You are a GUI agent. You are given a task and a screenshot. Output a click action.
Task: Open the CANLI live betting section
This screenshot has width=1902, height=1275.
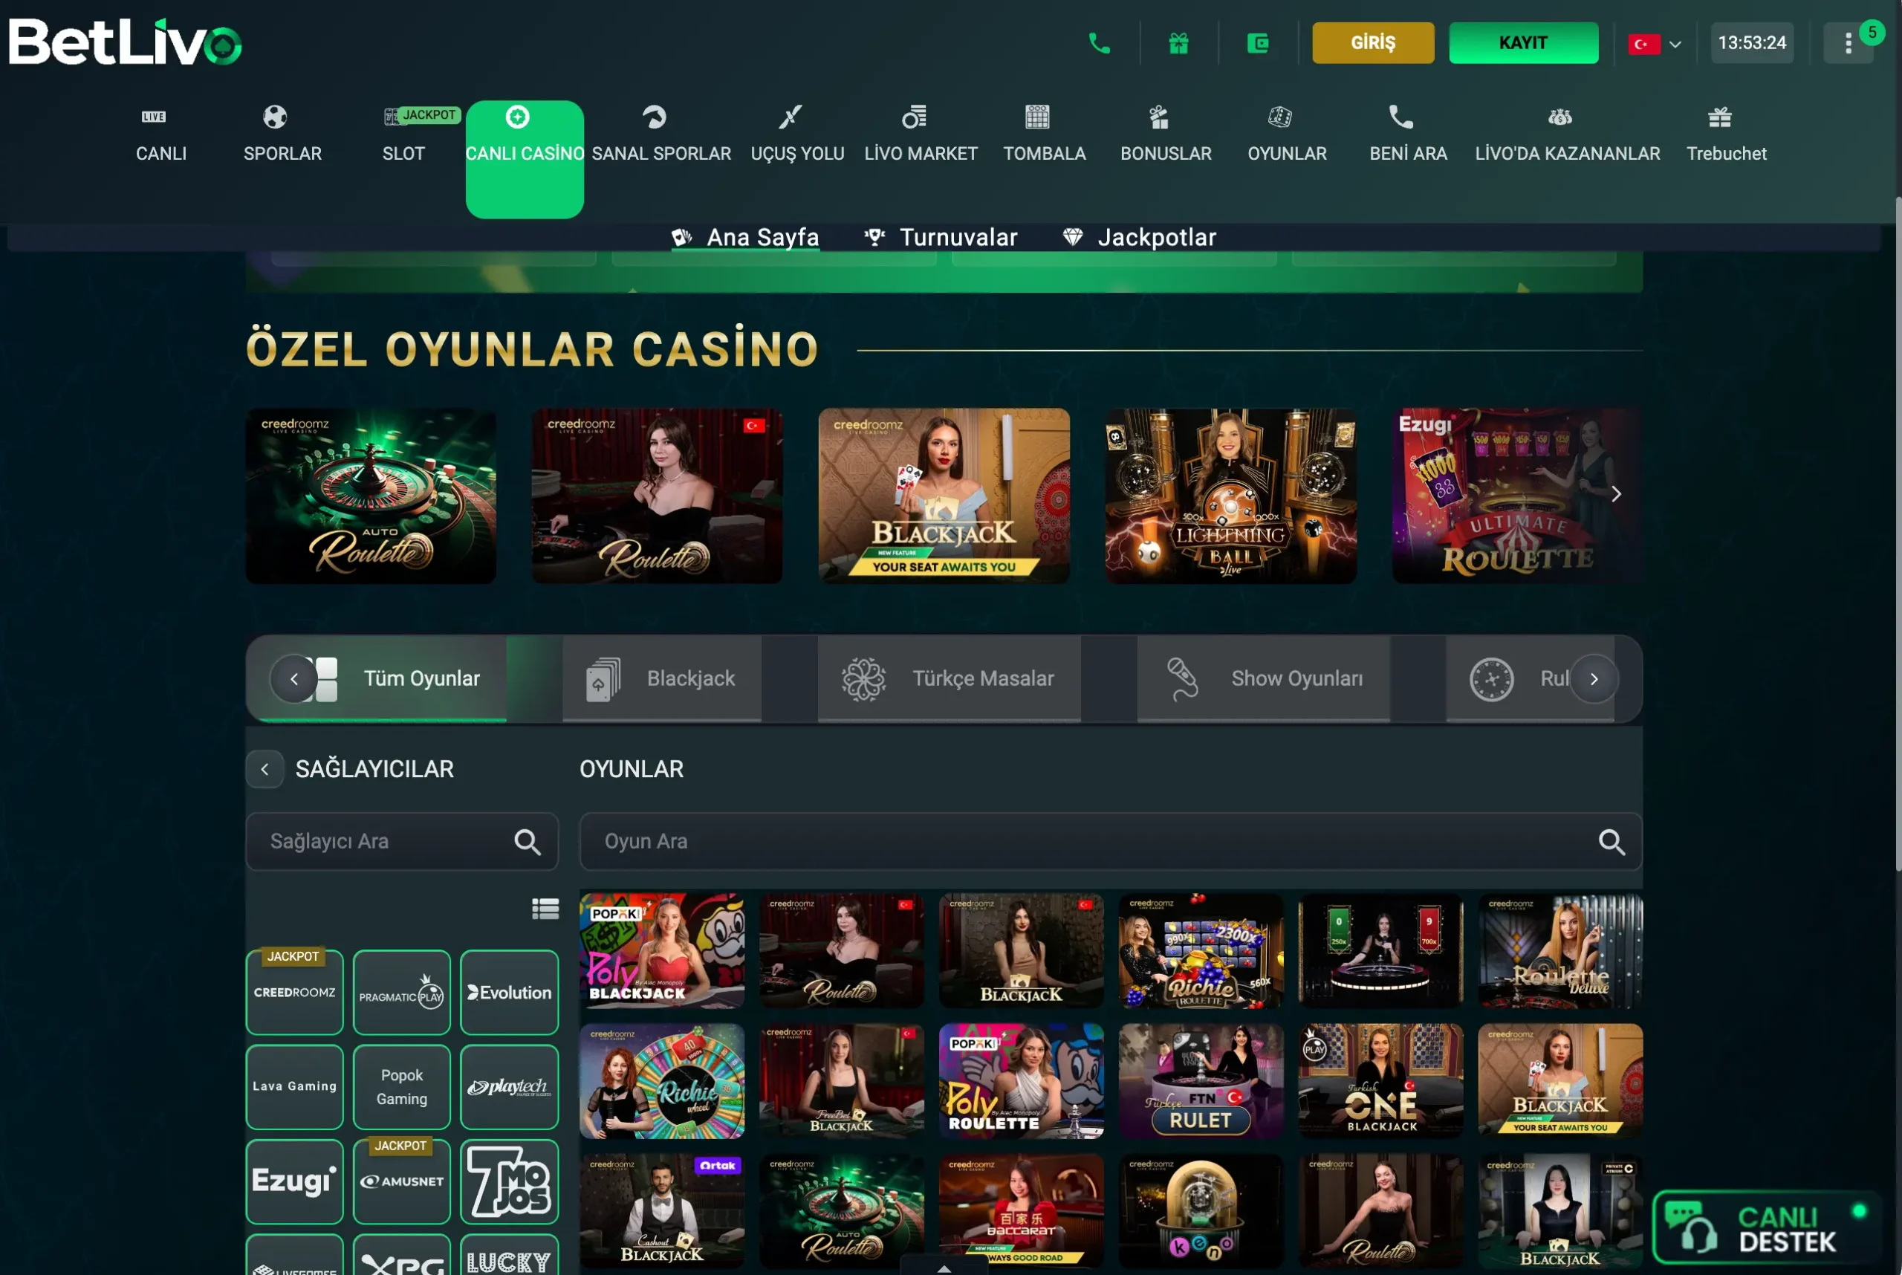(x=161, y=135)
